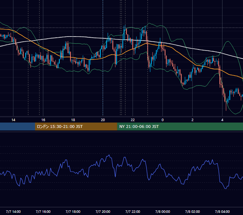243x215 pixels.
Task: Click the 7/7 20:00 time label
Action: coord(103,211)
